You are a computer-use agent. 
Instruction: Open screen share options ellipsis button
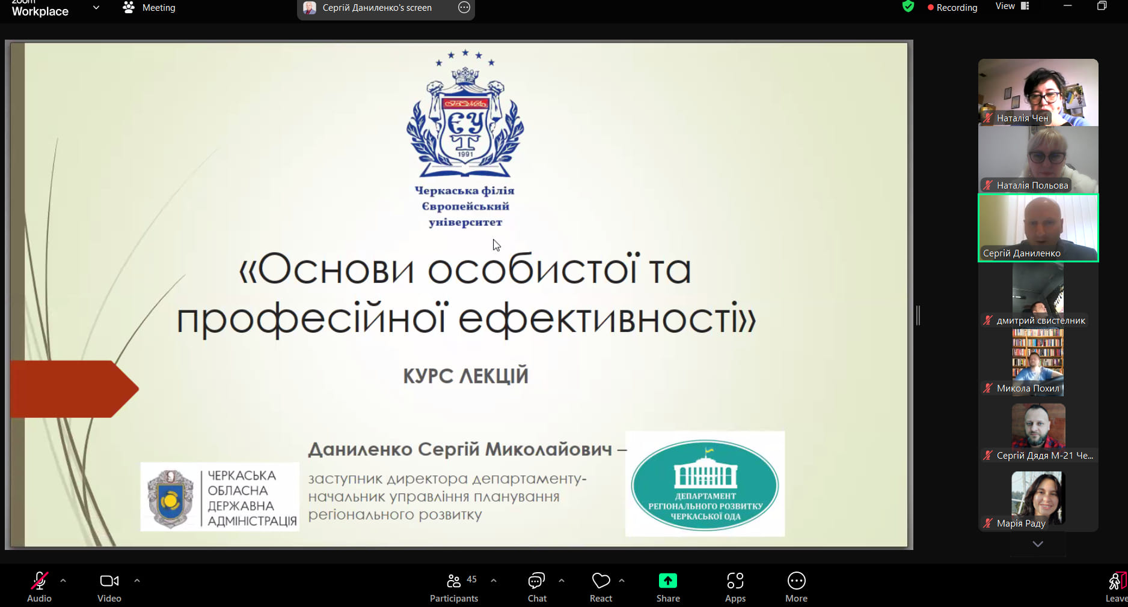(x=464, y=8)
